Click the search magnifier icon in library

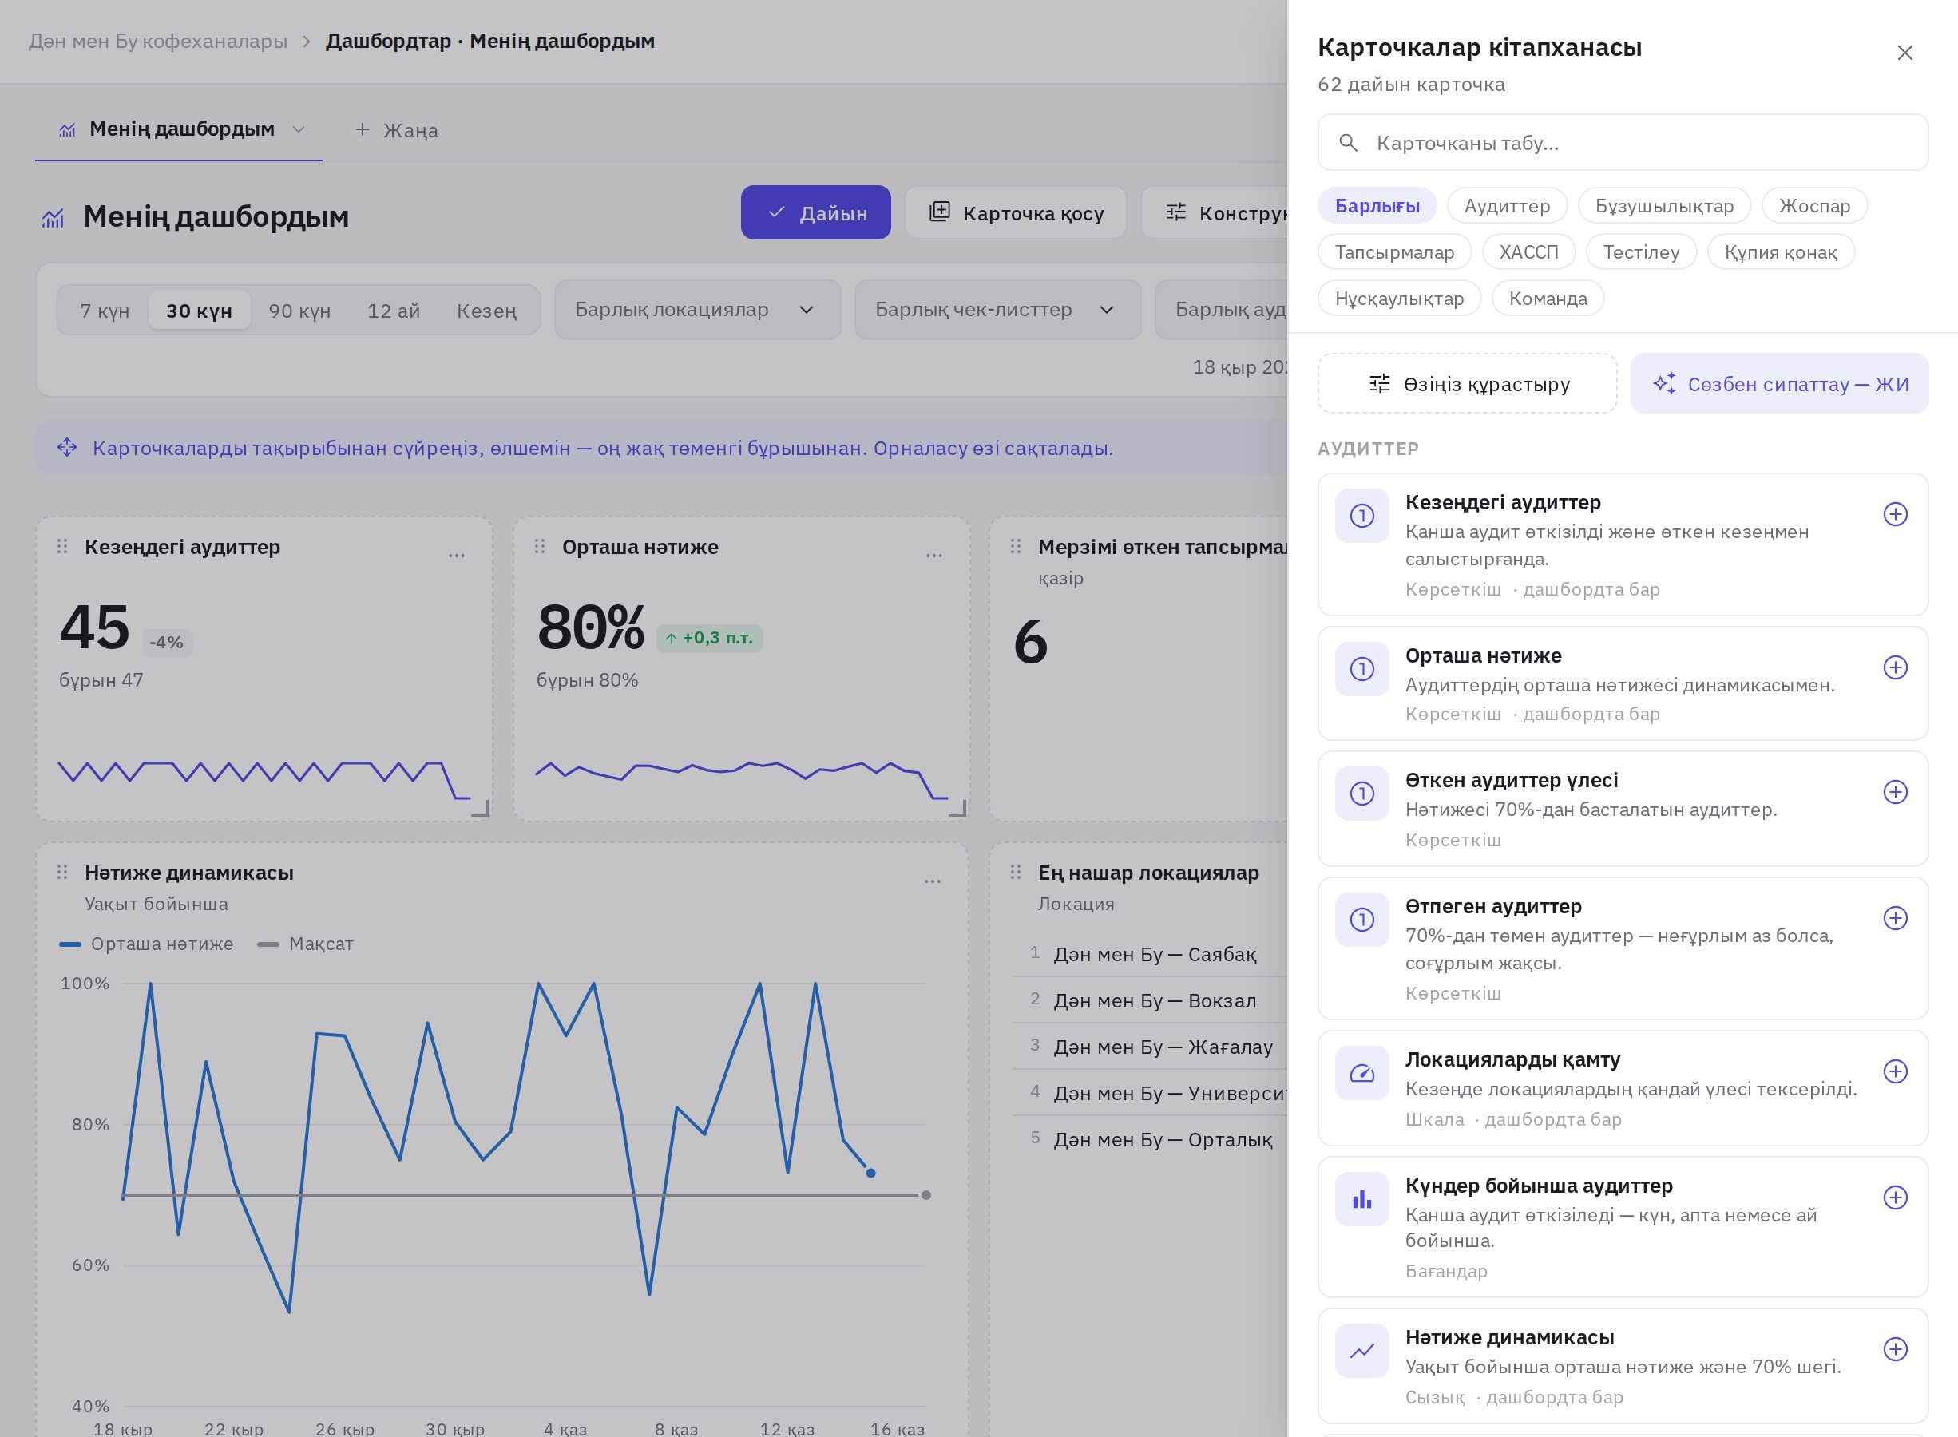[x=1348, y=143]
